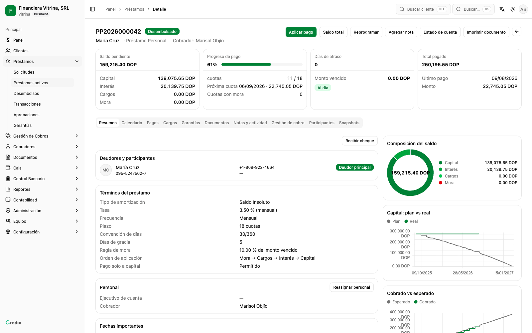Click the Reasignar personal button
The height and width of the screenshot is (333, 532).
point(351,287)
